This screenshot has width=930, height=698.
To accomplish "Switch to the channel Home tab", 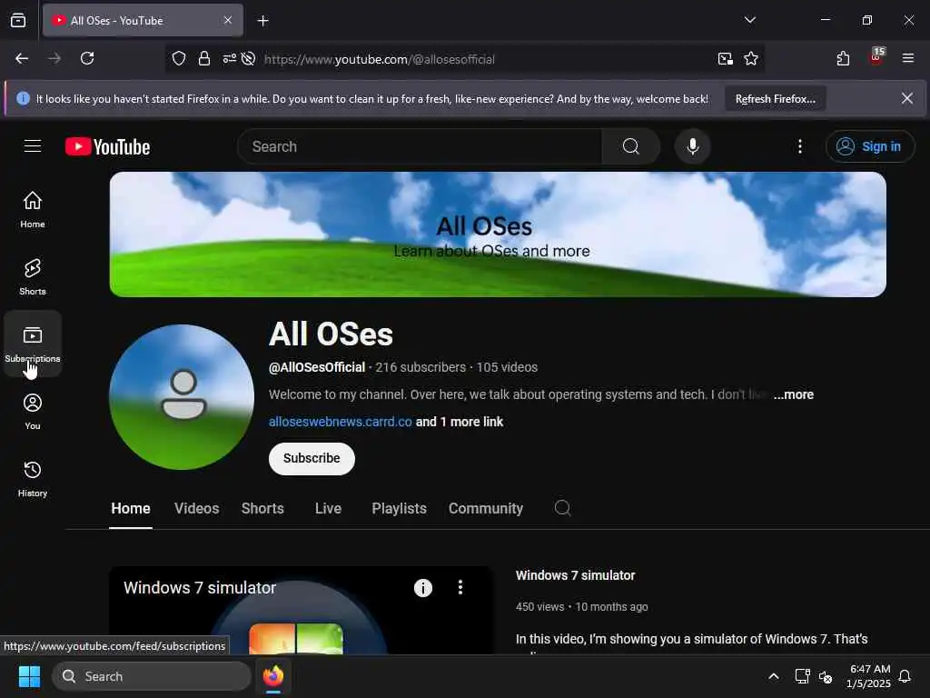I will 131,509.
